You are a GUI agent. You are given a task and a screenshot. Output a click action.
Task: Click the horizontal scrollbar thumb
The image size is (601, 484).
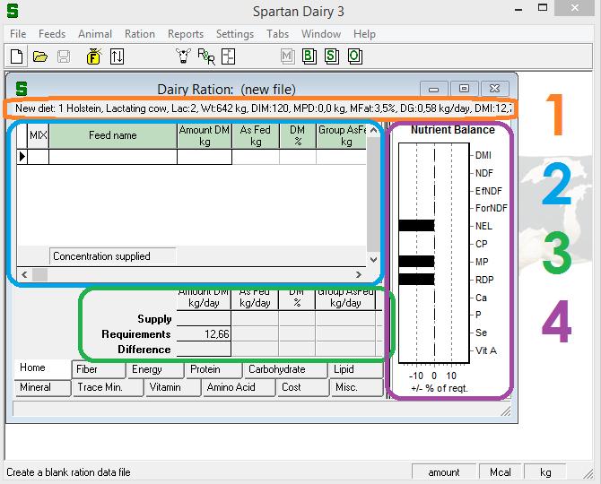tap(39, 274)
